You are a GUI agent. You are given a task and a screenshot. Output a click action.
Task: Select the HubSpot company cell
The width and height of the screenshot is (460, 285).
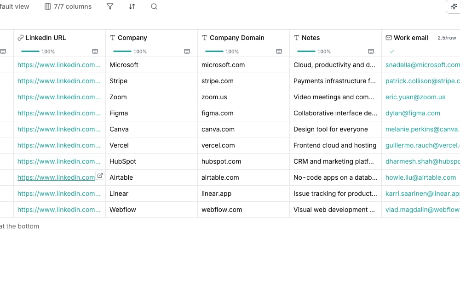[x=151, y=161]
